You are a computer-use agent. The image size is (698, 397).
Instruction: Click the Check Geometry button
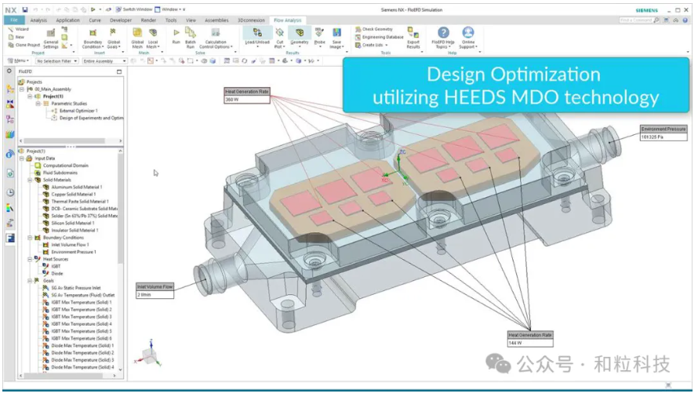pyautogui.click(x=376, y=29)
